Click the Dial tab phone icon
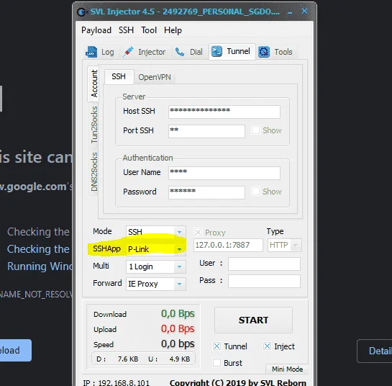The image size is (392, 386). [180, 52]
